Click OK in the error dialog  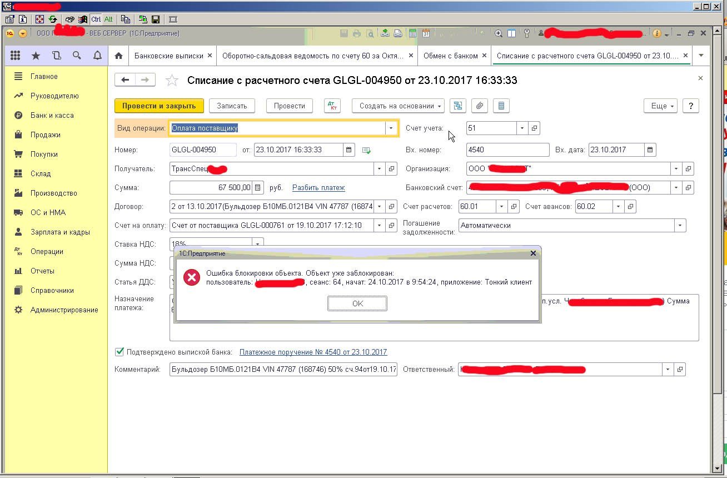(357, 303)
